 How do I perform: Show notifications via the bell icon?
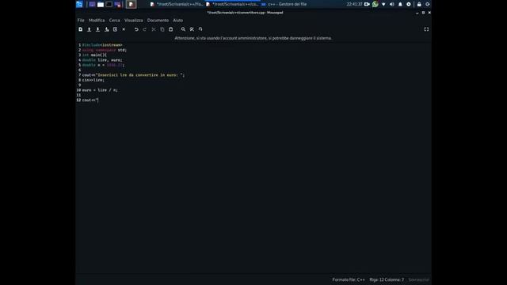pos(400,4)
